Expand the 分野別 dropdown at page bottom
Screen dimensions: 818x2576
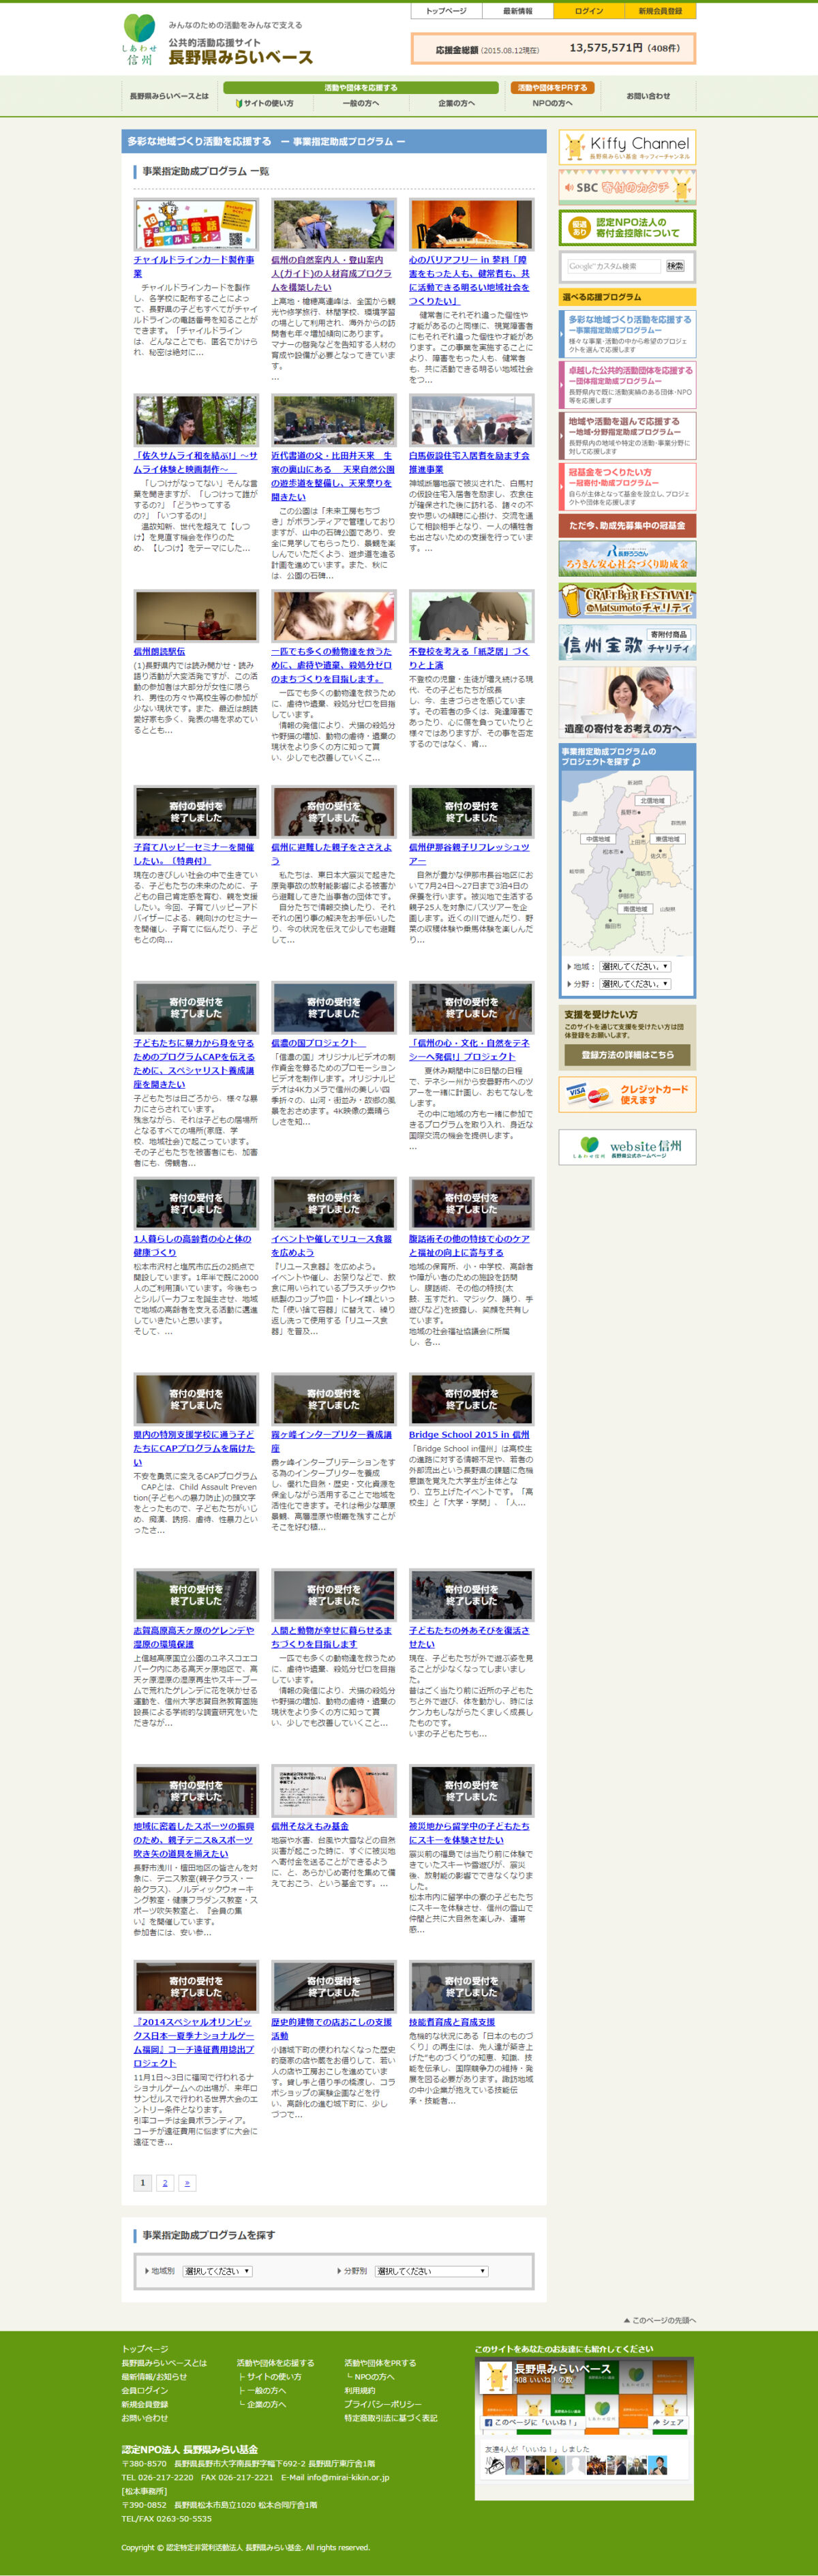coord(431,2271)
